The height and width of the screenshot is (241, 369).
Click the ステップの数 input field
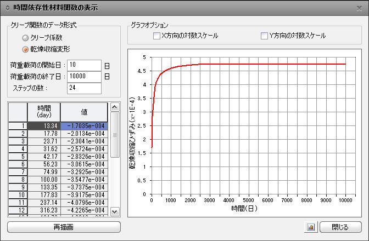coord(84,88)
